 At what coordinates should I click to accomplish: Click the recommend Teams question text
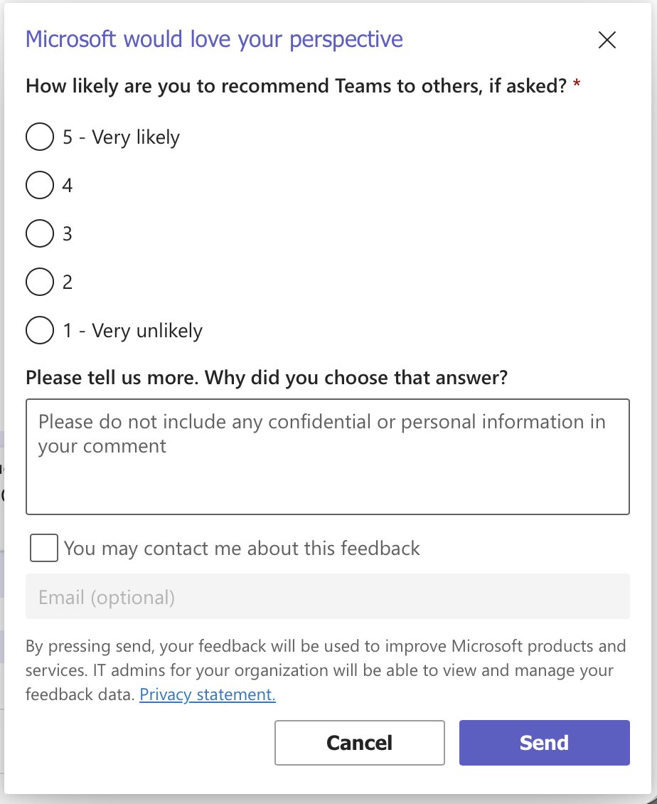pos(297,86)
